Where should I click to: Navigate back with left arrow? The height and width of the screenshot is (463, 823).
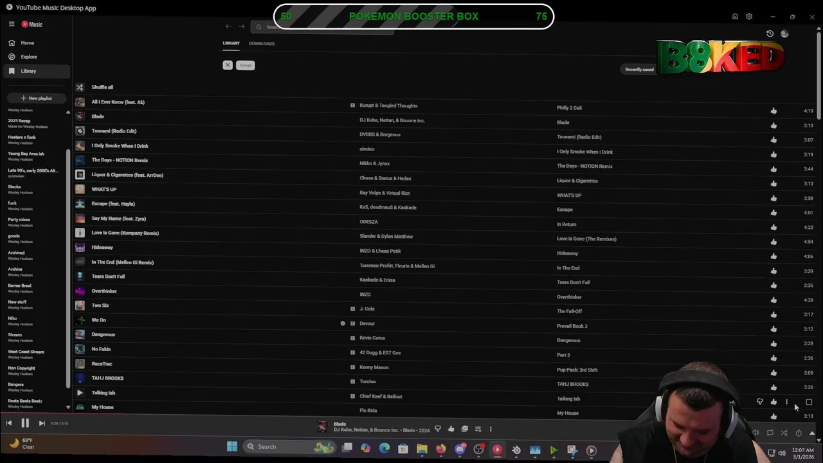tap(228, 26)
